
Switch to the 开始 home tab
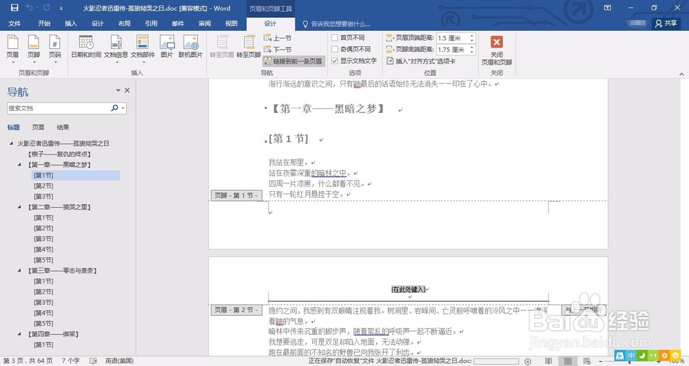point(44,23)
